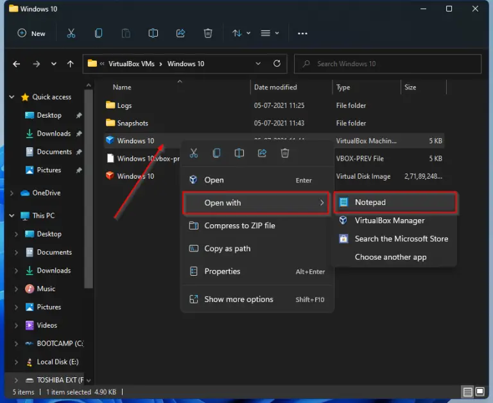
Task: Open the pinned Documents under Quick access
Action: [54, 152]
